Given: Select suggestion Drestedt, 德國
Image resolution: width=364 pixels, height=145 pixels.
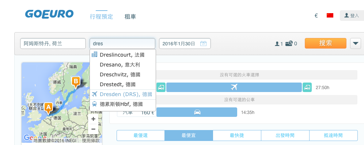Looking at the screenshot, I should click(122, 84).
